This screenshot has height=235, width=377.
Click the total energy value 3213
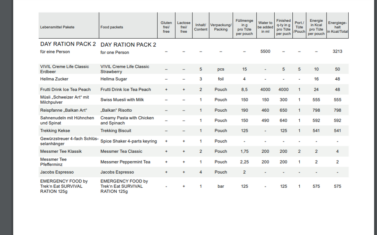[337, 51]
